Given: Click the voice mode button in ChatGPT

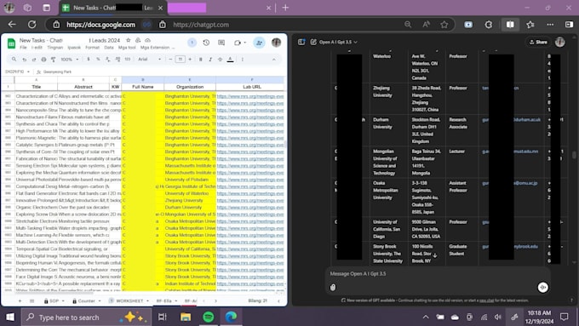Looking at the screenshot, I should coord(543,287).
